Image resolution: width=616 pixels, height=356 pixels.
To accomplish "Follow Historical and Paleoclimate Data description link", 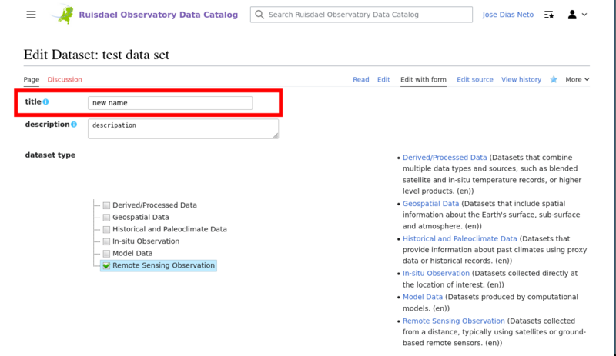I will (460, 238).
